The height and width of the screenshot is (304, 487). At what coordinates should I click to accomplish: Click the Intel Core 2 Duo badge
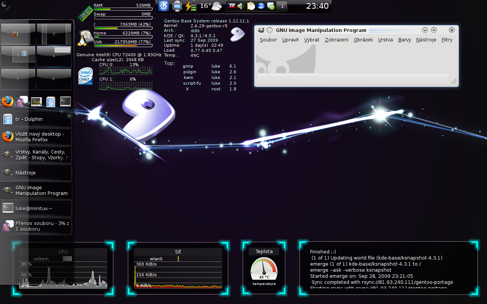point(86,76)
